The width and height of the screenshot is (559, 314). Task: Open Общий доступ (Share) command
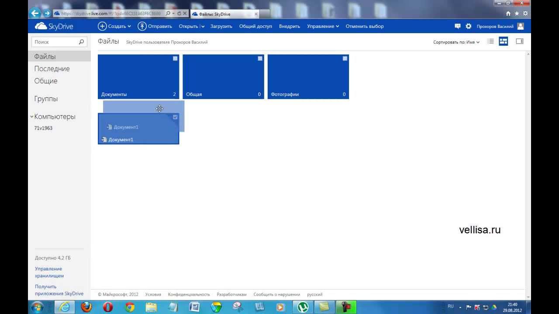click(x=255, y=26)
